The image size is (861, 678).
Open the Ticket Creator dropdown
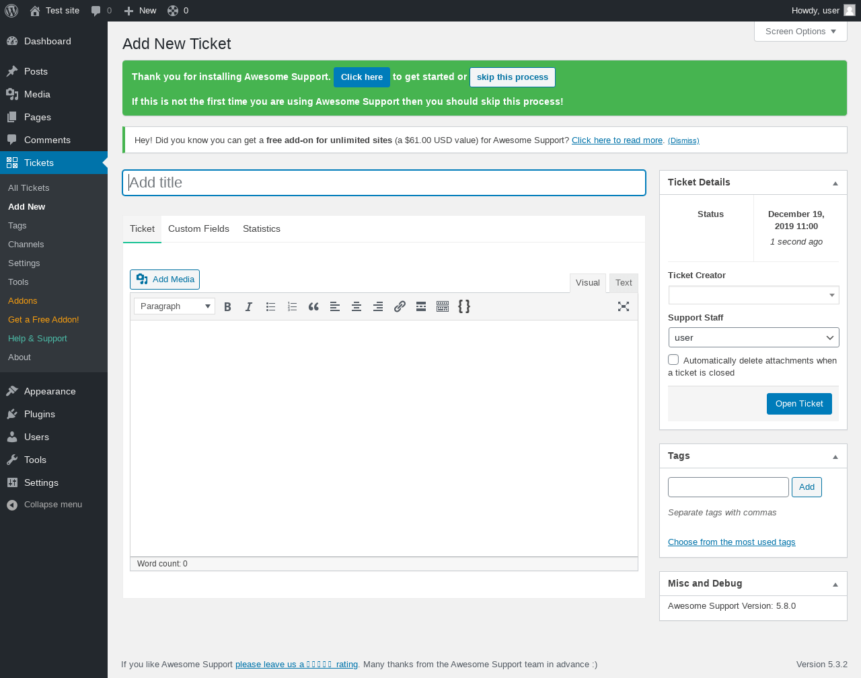tap(754, 295)
